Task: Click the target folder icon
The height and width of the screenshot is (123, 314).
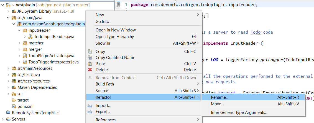Action: [x=14, y=100]
